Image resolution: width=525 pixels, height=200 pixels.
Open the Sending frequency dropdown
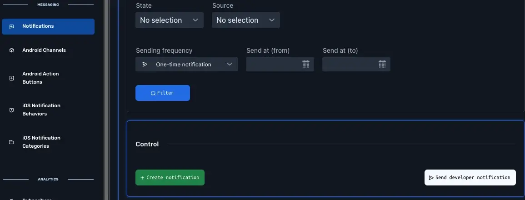[x=186, y=65]
